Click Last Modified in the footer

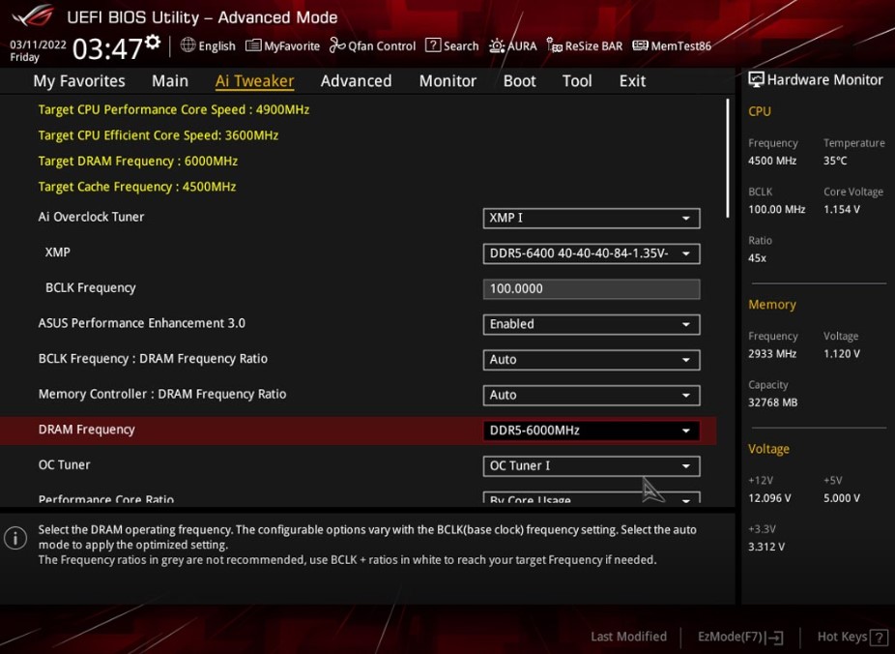pyautogui.click(x=628, y=637)
